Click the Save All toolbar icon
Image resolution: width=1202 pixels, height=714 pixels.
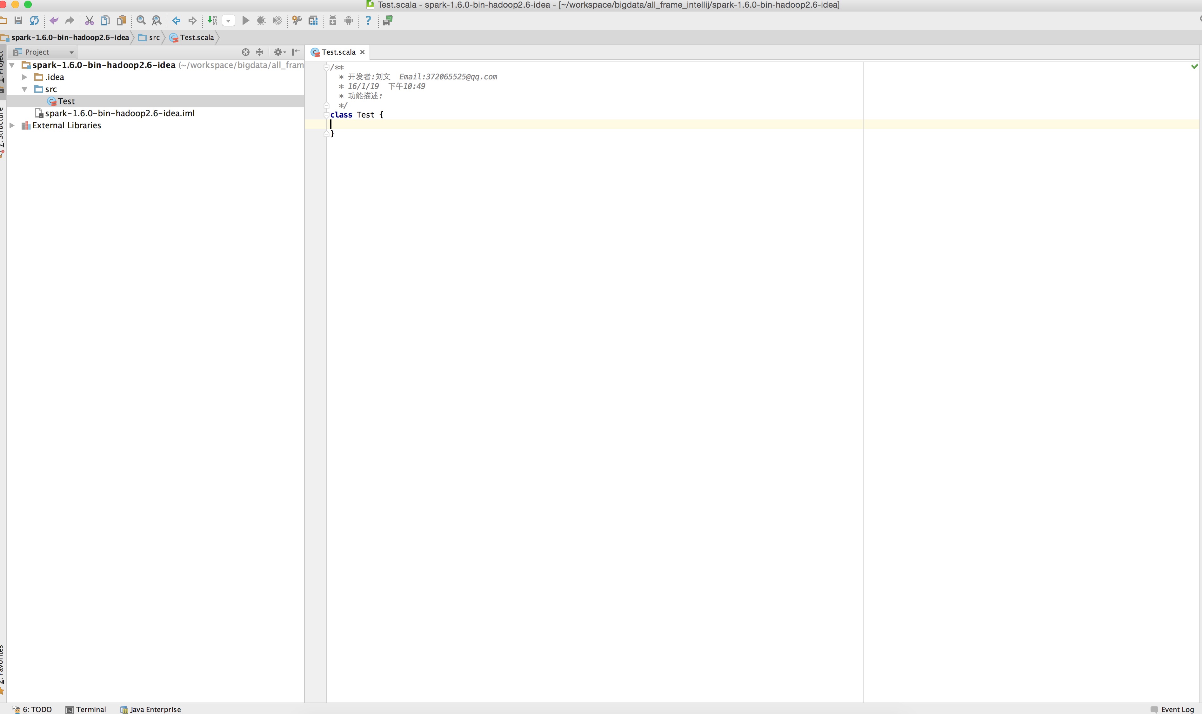point(18,20)
